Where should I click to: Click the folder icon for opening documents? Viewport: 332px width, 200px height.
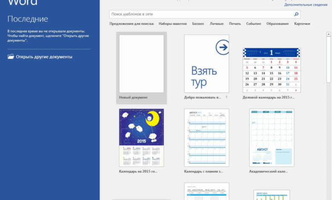click(11, 57)
